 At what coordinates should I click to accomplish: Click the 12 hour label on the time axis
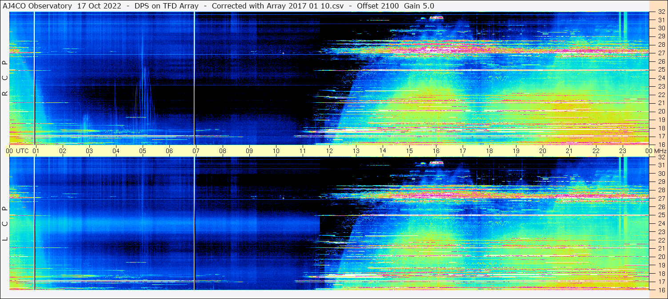329,151
